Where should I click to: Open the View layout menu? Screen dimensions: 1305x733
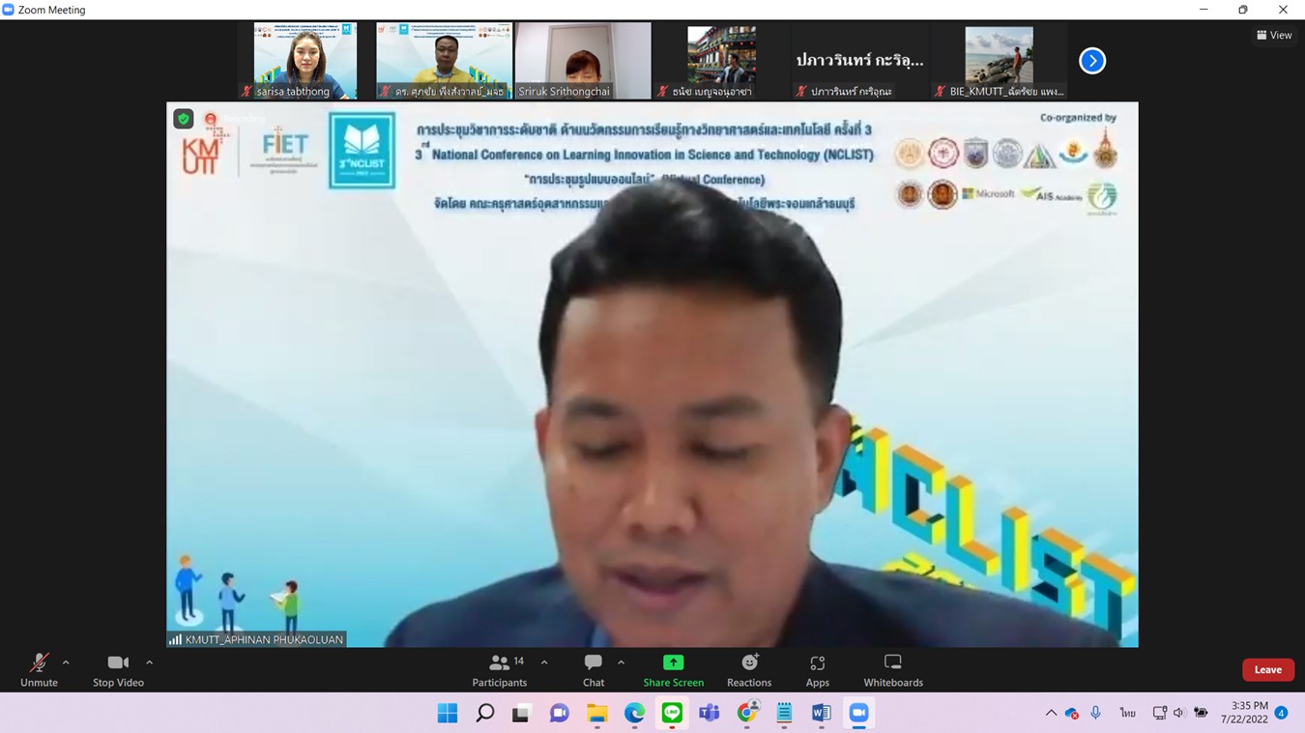point(1274,35)
